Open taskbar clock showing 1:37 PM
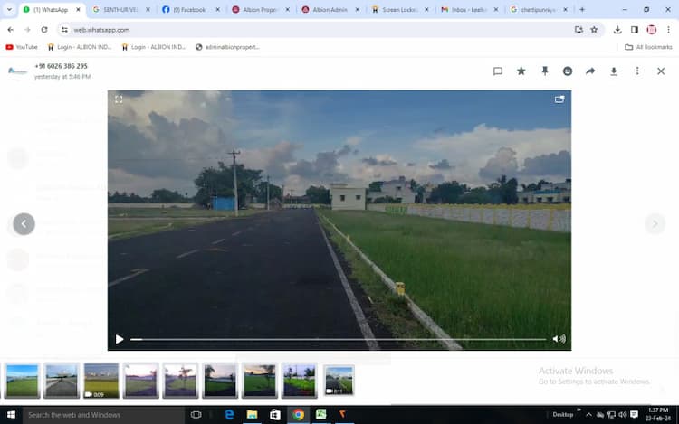Image resolution: width=679 pixels, height=424 pixels. point(659,414)
